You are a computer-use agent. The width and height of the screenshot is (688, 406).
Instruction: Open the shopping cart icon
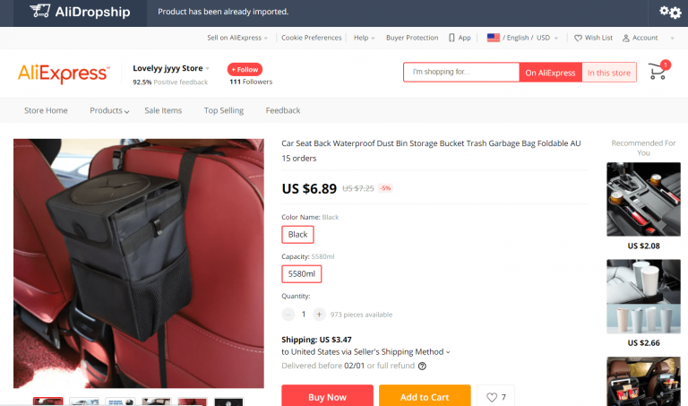(x=658, y=71)
